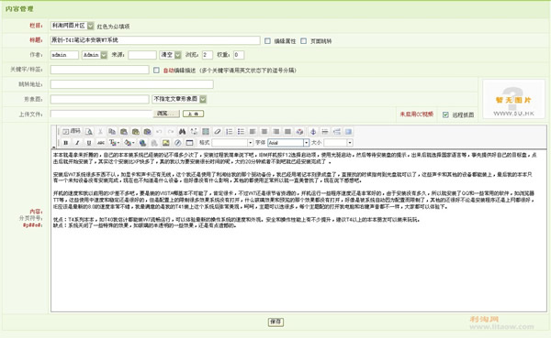551x338 pixels.
Task: Click the 浏览 browse file button
Action: click(x=166, y=114)
